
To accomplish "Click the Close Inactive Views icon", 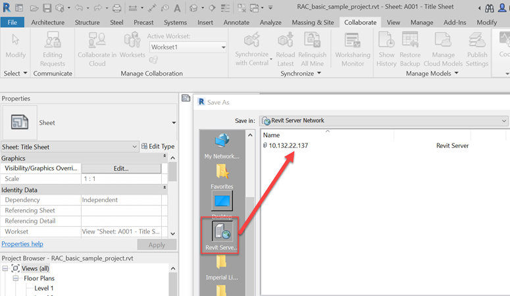I will (242, 8).
